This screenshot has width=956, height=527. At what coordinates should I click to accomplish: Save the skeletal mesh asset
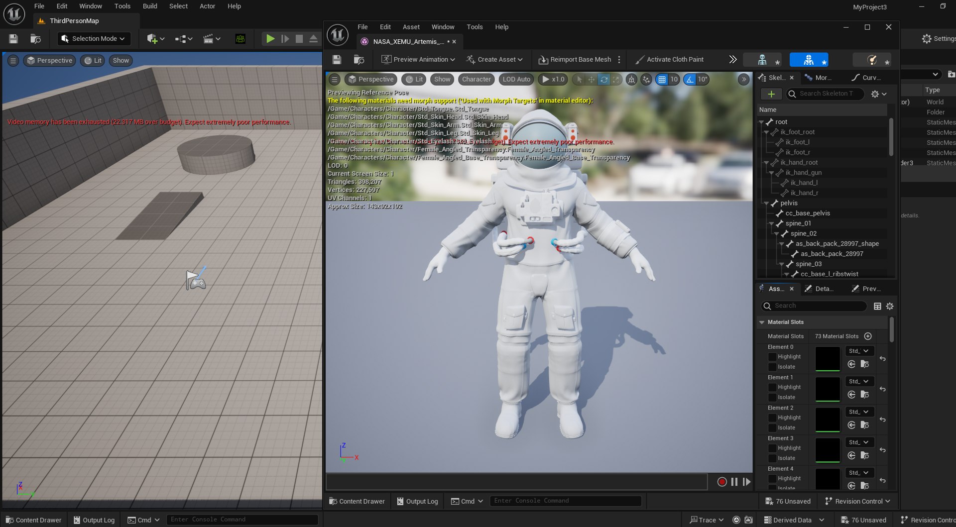[x=337, y=60]
